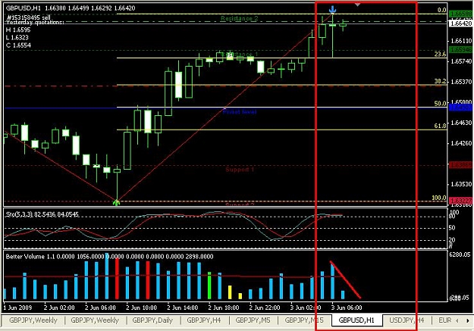Viewport: 474px width, 331px height.
Task: Click the Sto(5,3,3) indicator label
Action: click(42, 214)
